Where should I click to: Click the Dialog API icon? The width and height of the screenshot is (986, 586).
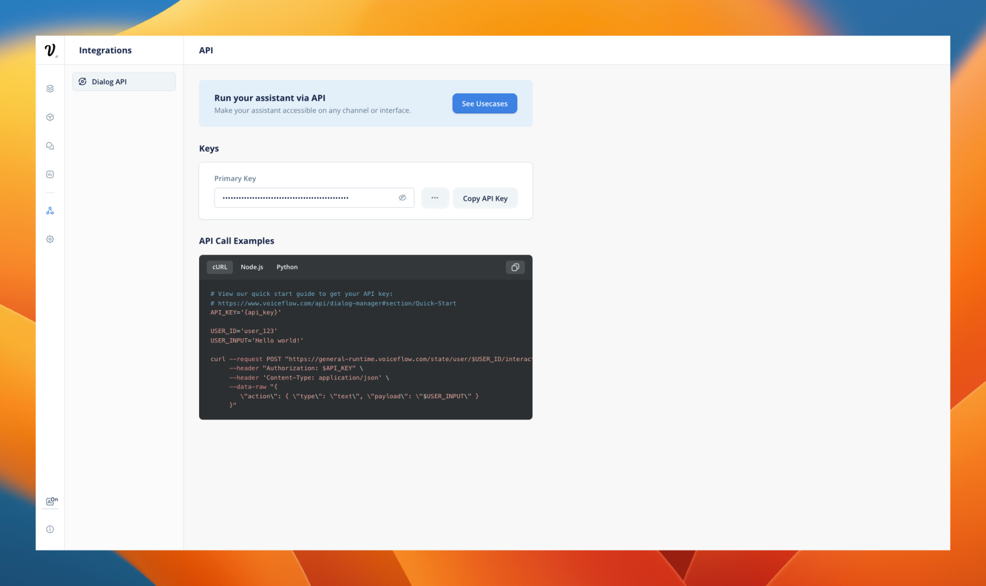coord(82,82)
